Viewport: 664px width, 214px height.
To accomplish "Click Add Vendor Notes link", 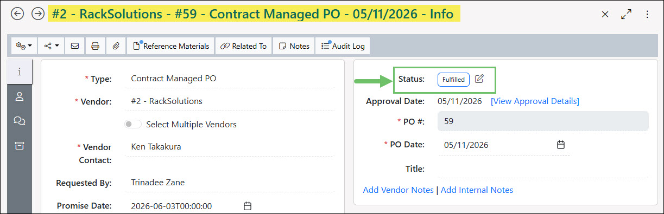I will click(x=399, y=190).
